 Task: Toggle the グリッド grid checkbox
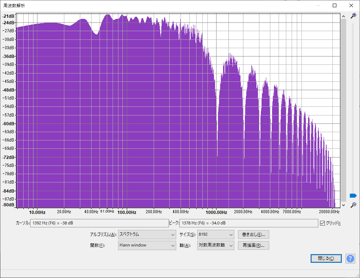coord(322,223)
